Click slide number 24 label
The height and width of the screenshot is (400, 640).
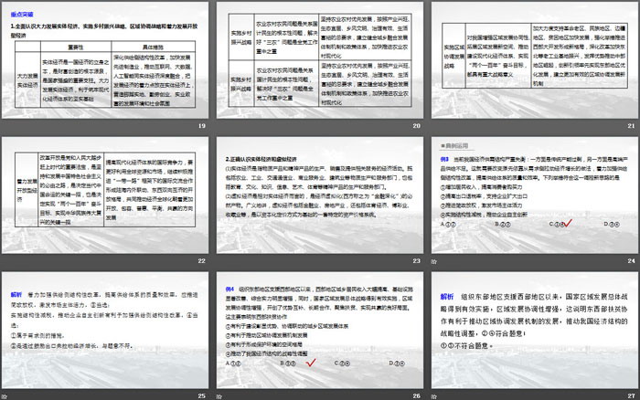(631, 260)
